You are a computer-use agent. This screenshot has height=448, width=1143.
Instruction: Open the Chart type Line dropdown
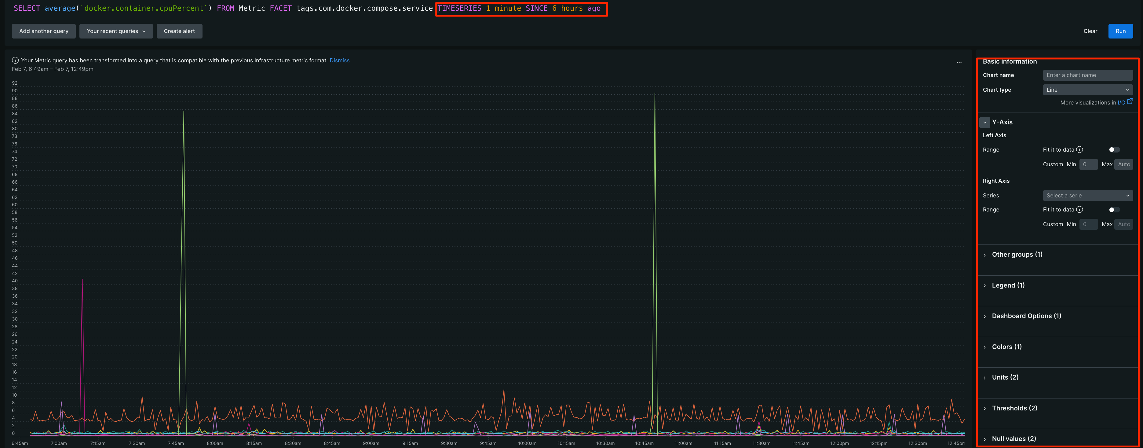(x=1087, y=90)
